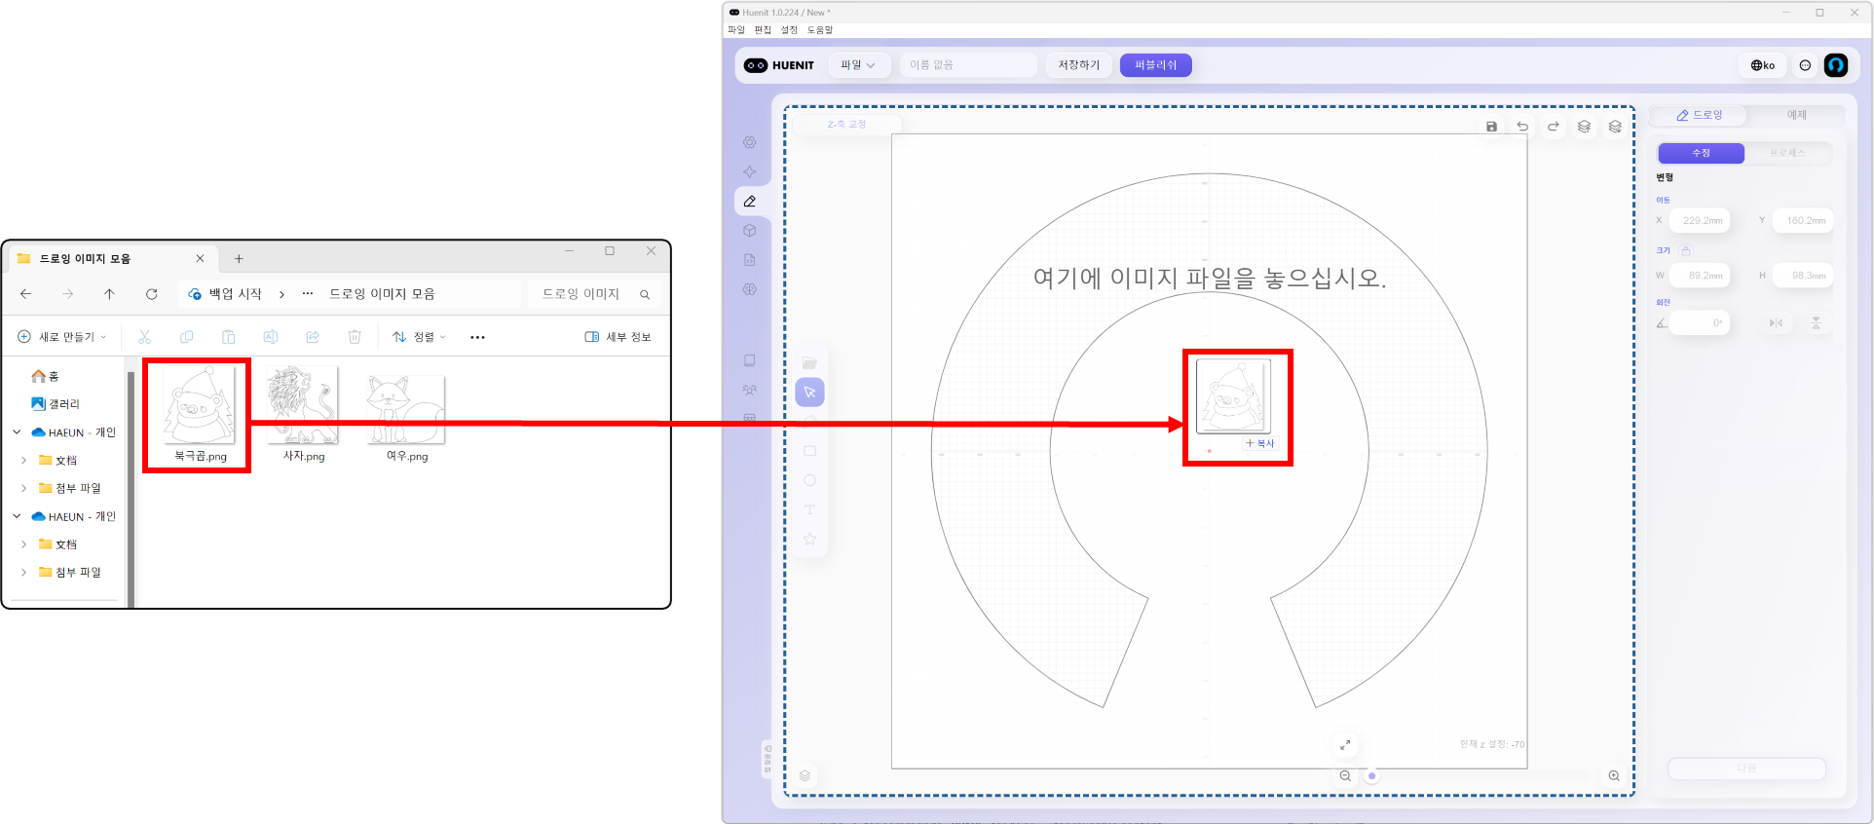Redo the action in Huenit
Screen dimensions: 1874x824
(1554, 127)
